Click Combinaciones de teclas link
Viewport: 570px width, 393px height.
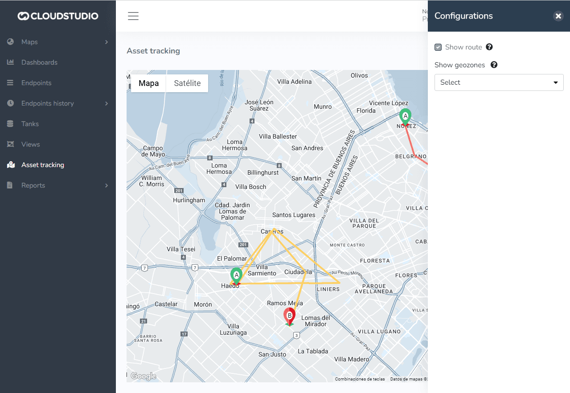360,379
